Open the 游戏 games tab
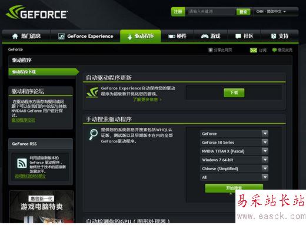This screenshot has height=225, width=306. pos(211,36)
